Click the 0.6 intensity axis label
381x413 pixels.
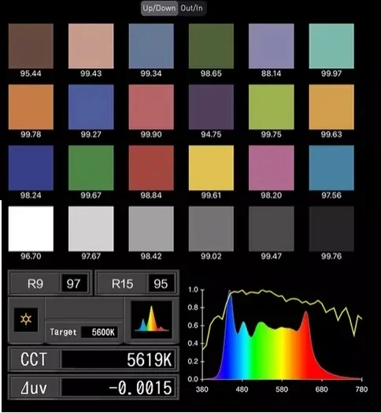pos(193,326)
